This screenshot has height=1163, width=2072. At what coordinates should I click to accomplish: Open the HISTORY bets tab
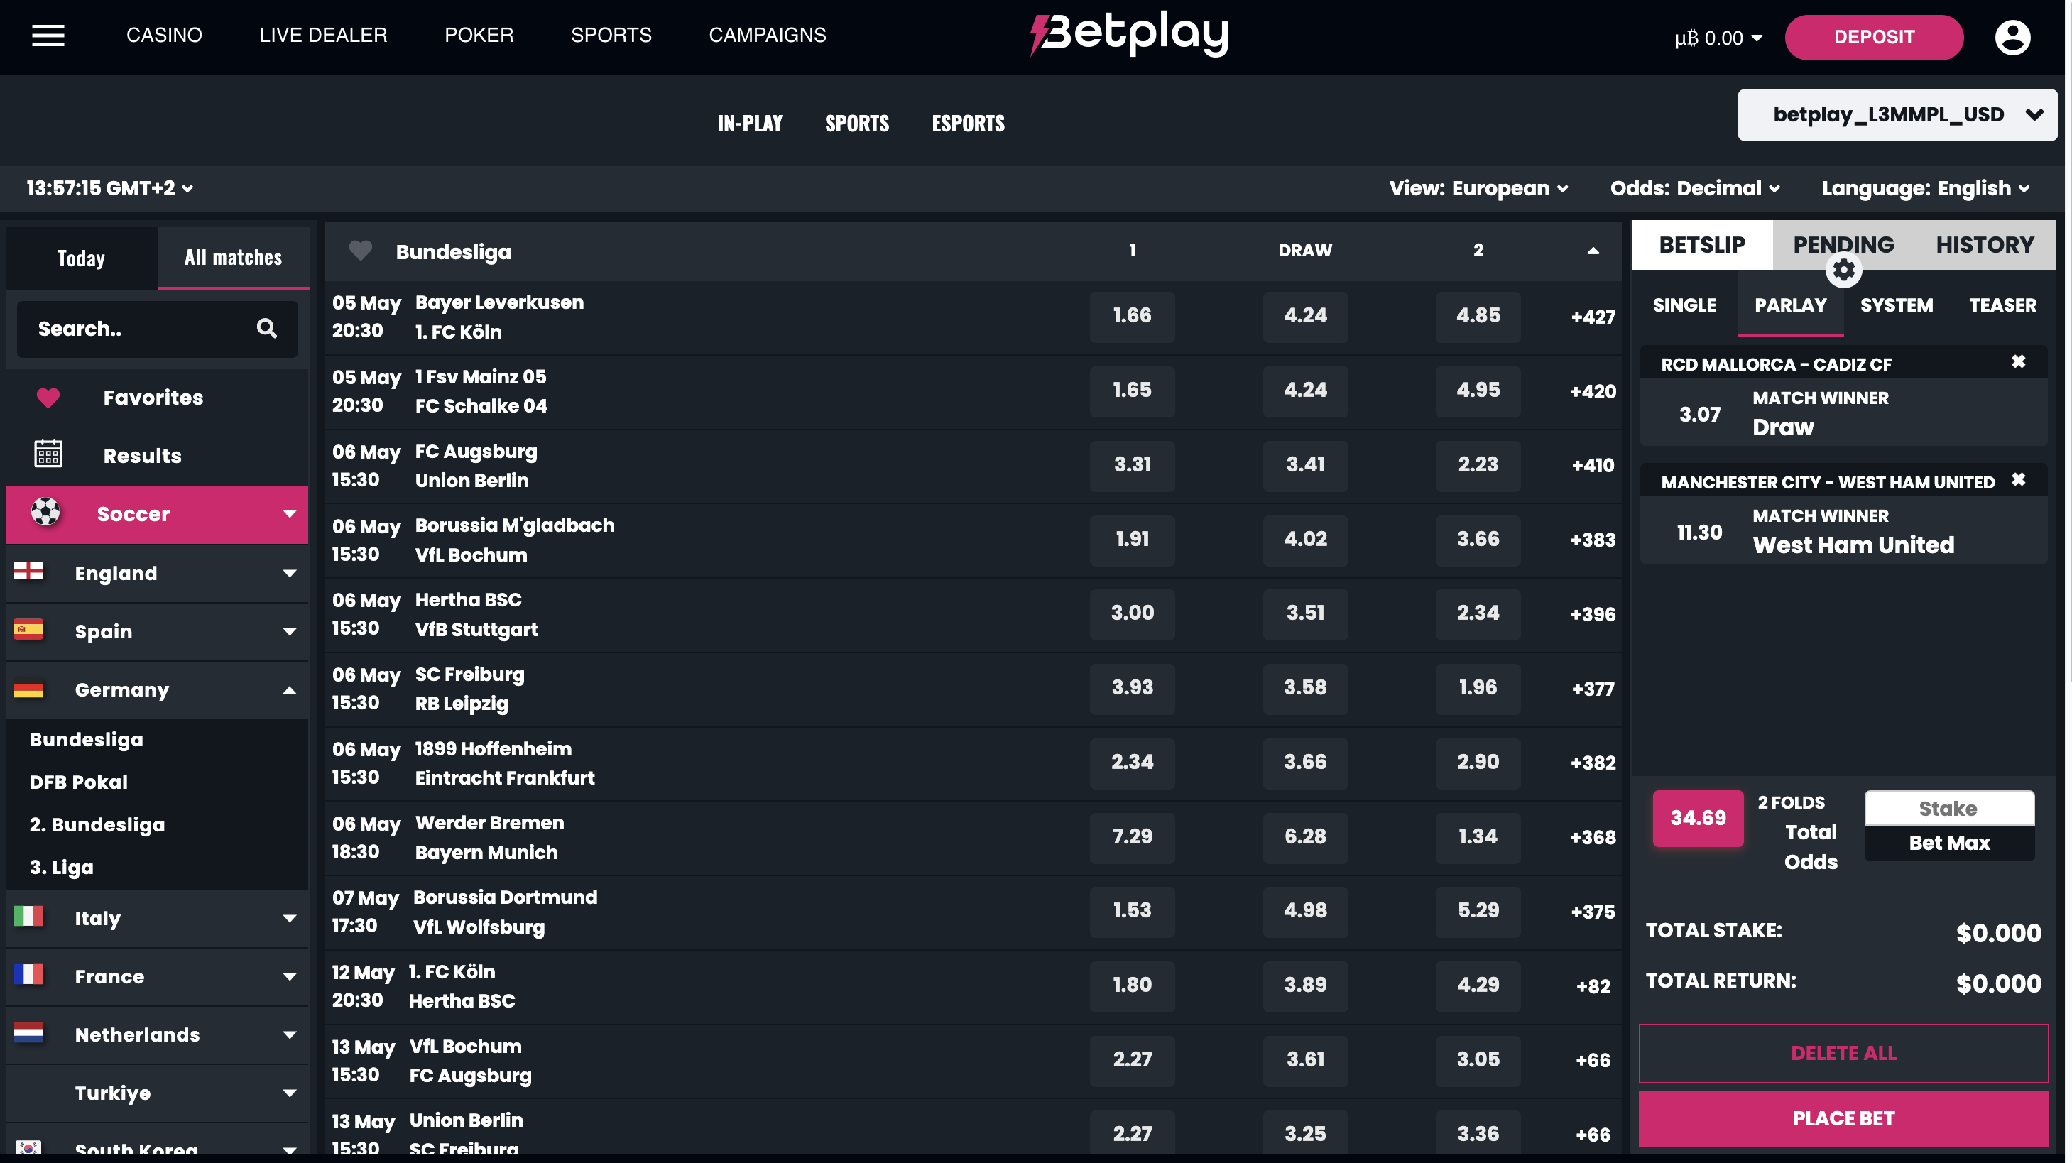(1985, 244)
